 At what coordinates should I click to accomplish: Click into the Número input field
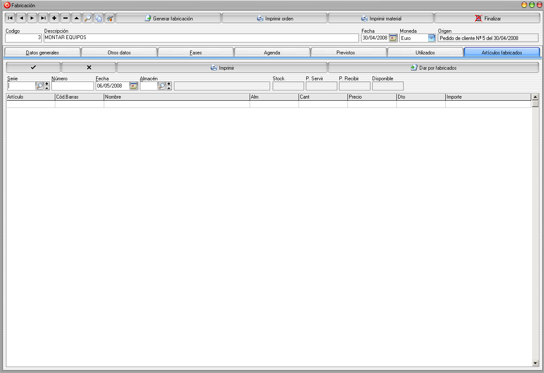click(x=72, y=86)
